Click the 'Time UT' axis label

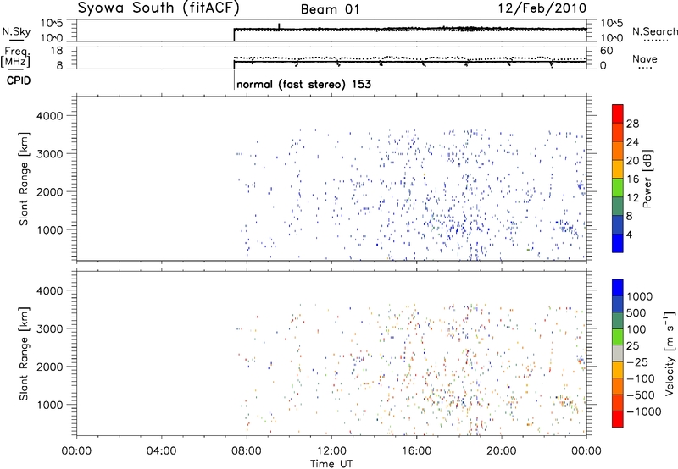click(x=331, y=464)
